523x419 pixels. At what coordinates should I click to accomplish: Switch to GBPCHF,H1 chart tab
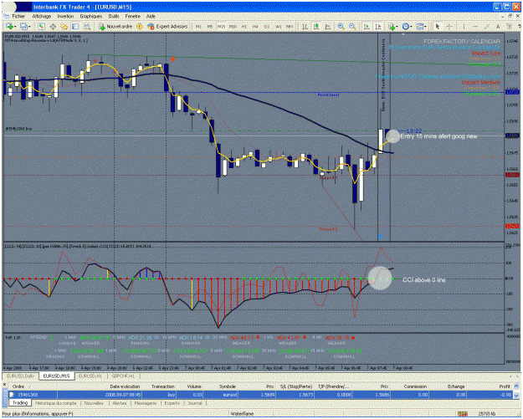click(x=123, y=376)
